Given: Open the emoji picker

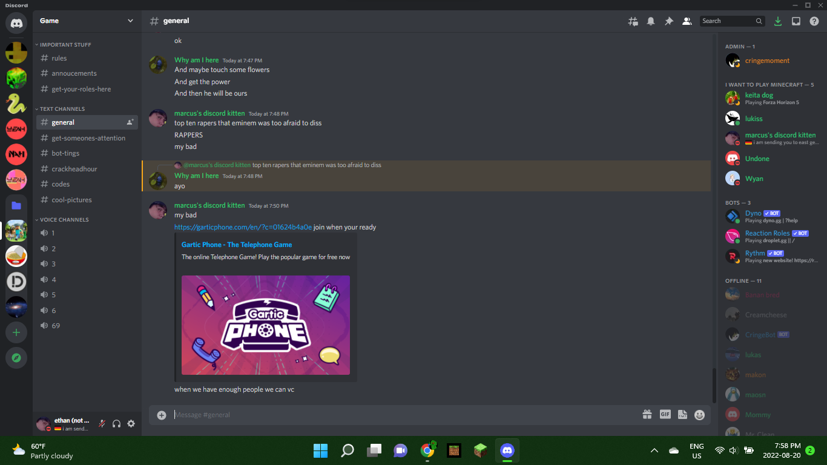Looking at the screenshot, I should pos(700,415).
